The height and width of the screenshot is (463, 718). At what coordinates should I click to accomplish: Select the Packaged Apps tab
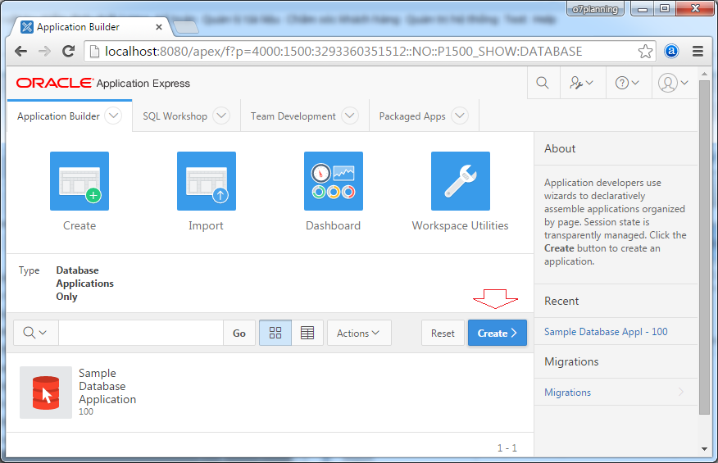coord(412,116)
